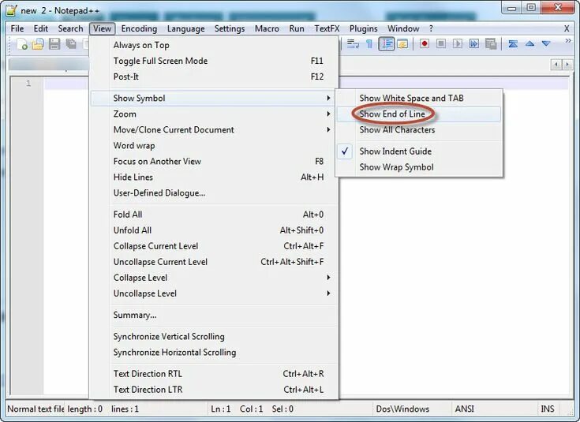Close the open View menu
580x422 pixels.
coord(102,28)
